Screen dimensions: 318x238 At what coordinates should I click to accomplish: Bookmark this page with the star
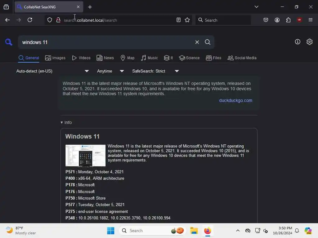[x=187, y=20]
